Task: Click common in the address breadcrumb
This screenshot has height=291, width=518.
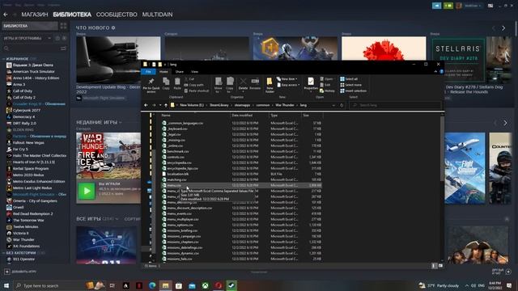Action: point(263,105)
